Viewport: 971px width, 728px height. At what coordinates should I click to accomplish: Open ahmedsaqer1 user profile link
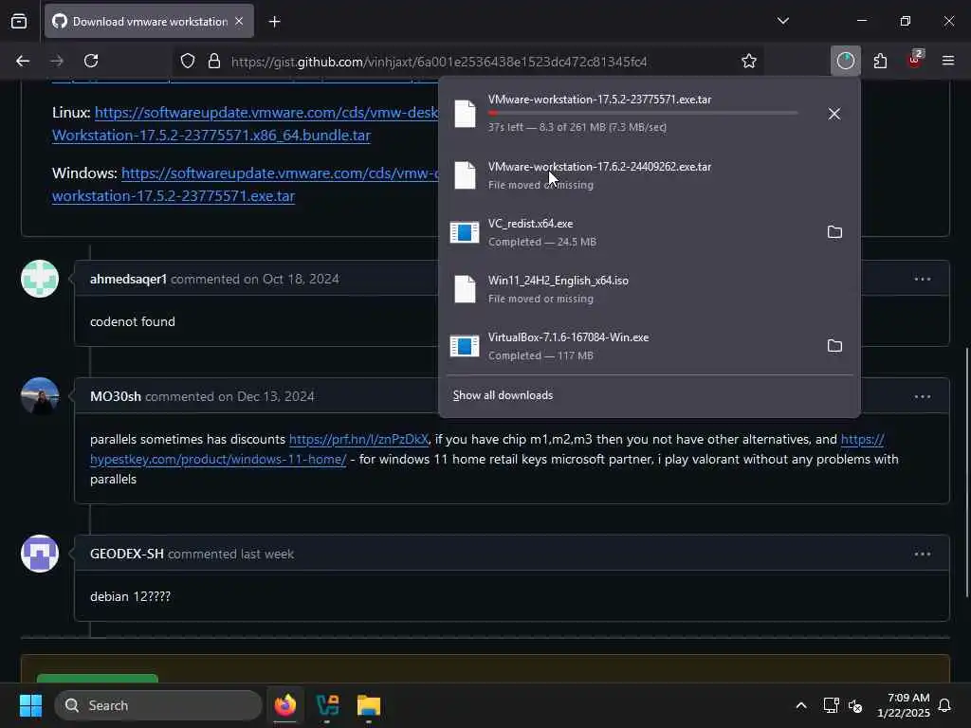click(x=128, y=280)
